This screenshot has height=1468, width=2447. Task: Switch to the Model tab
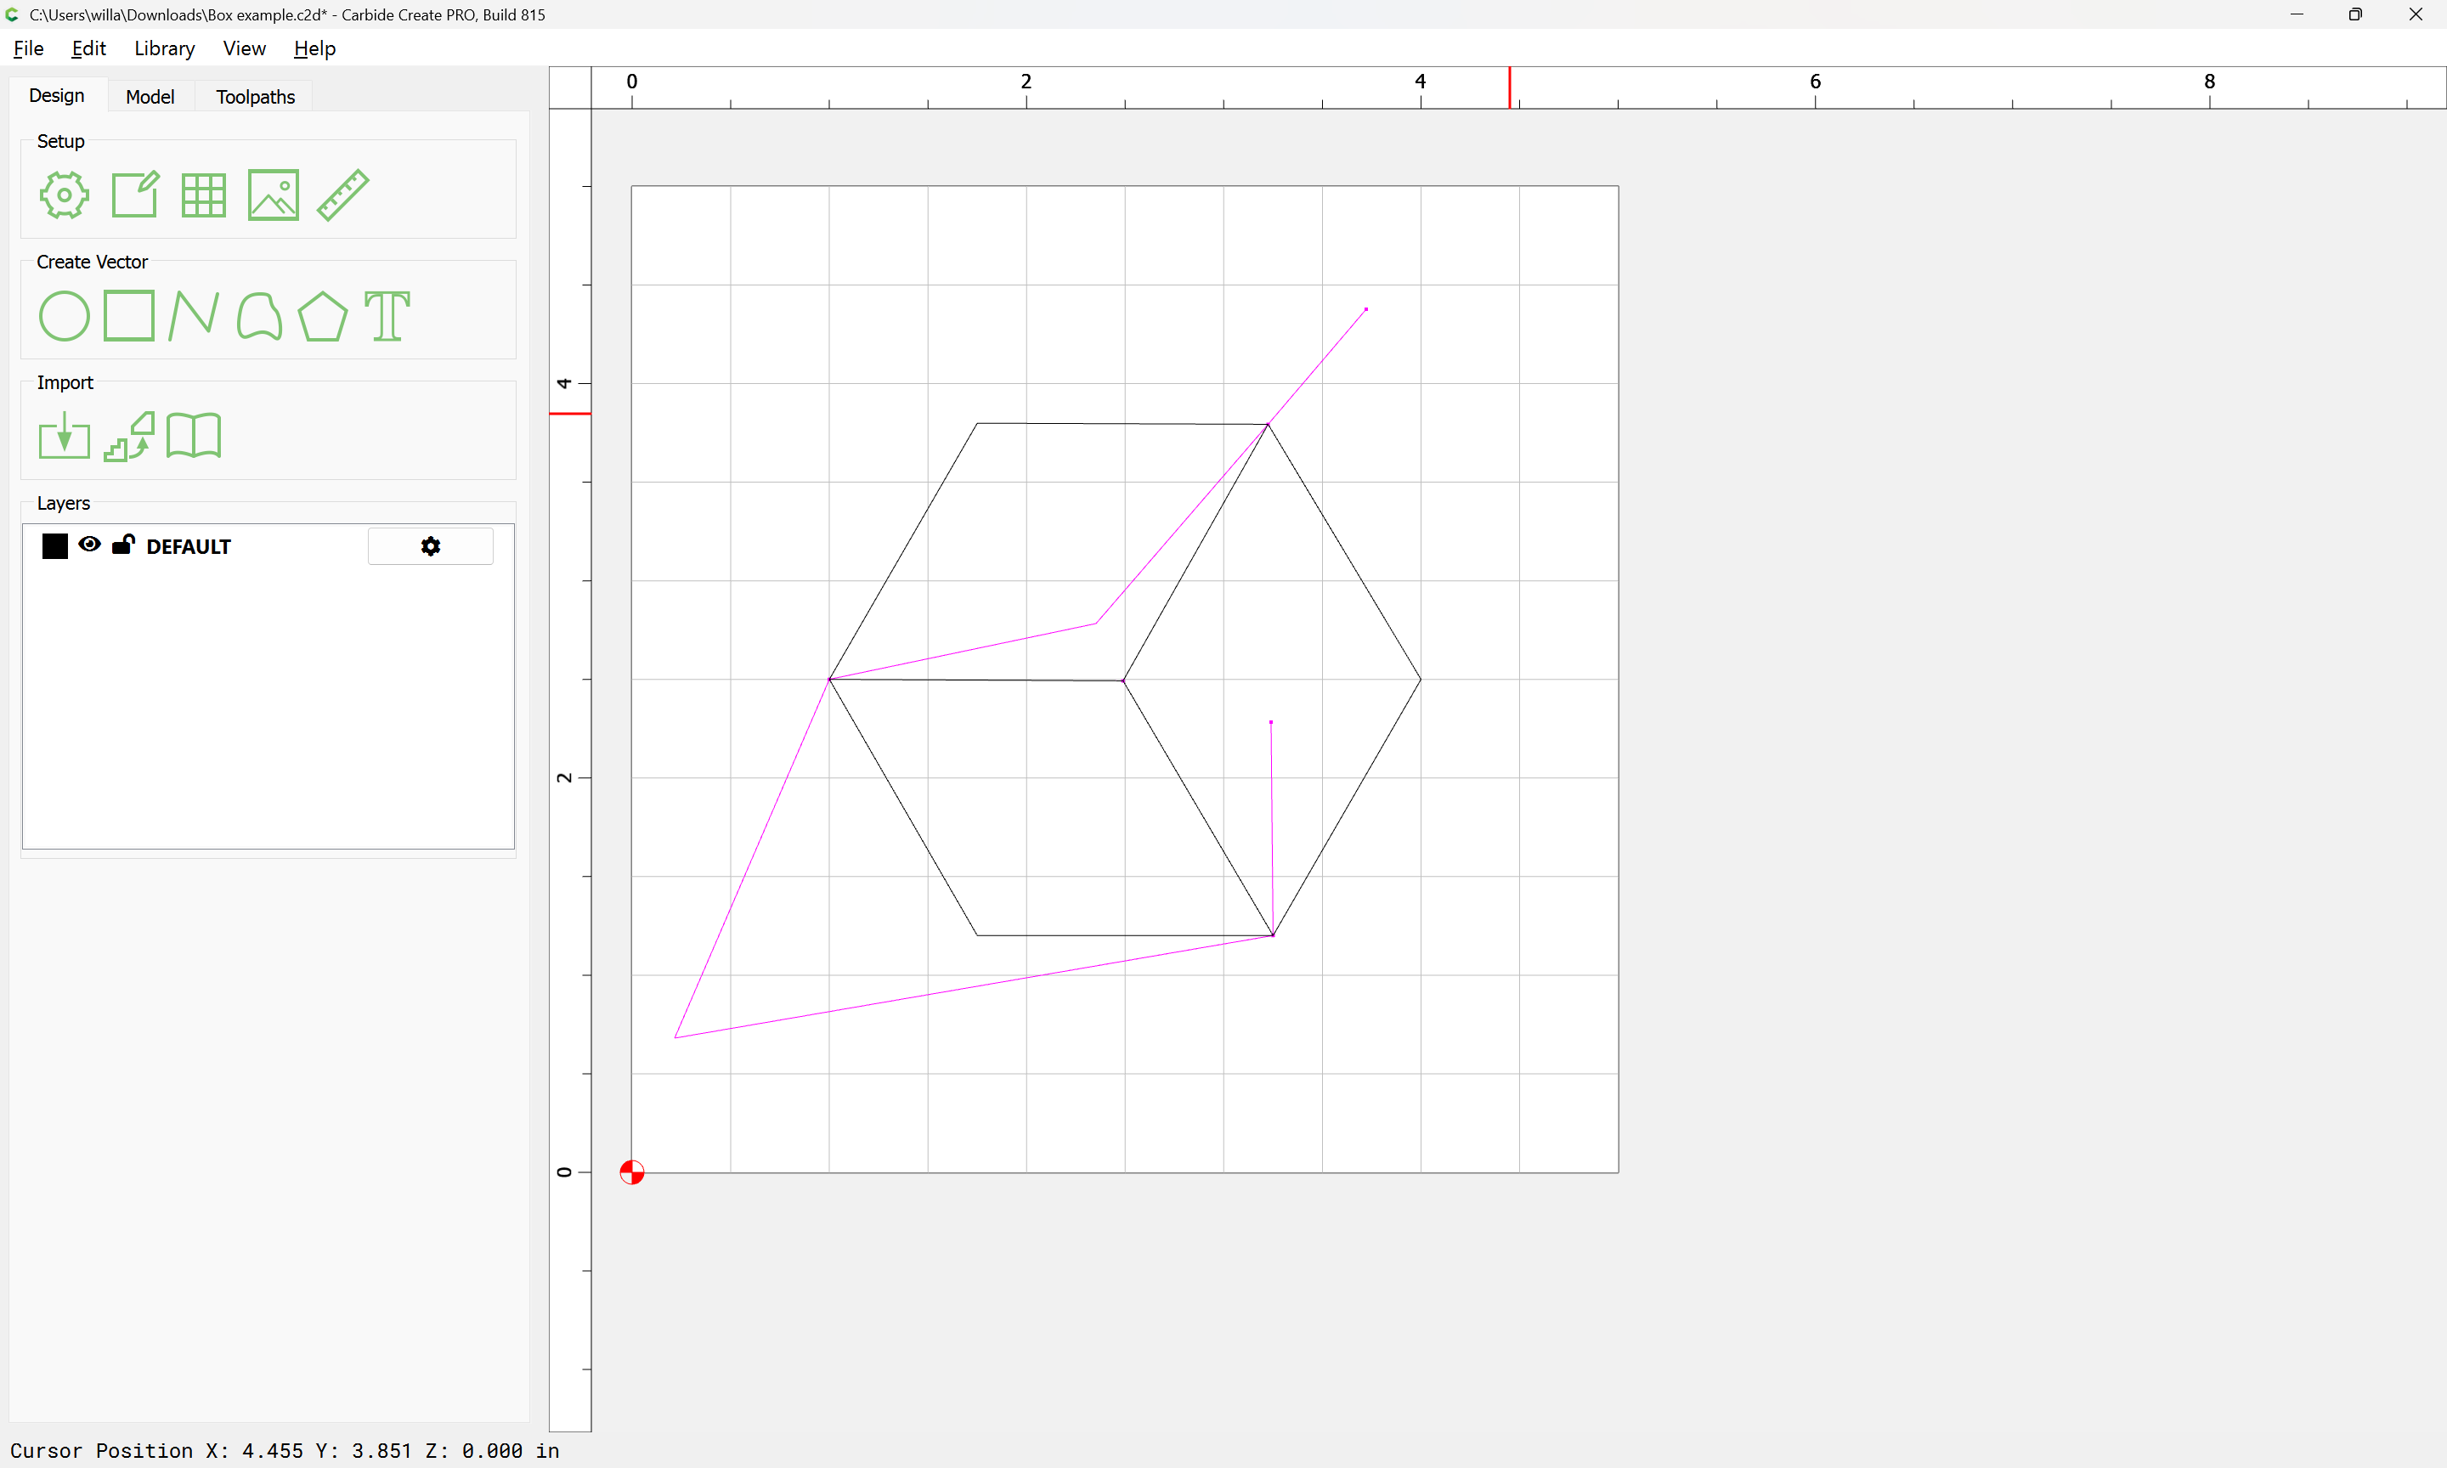point(150,97)
